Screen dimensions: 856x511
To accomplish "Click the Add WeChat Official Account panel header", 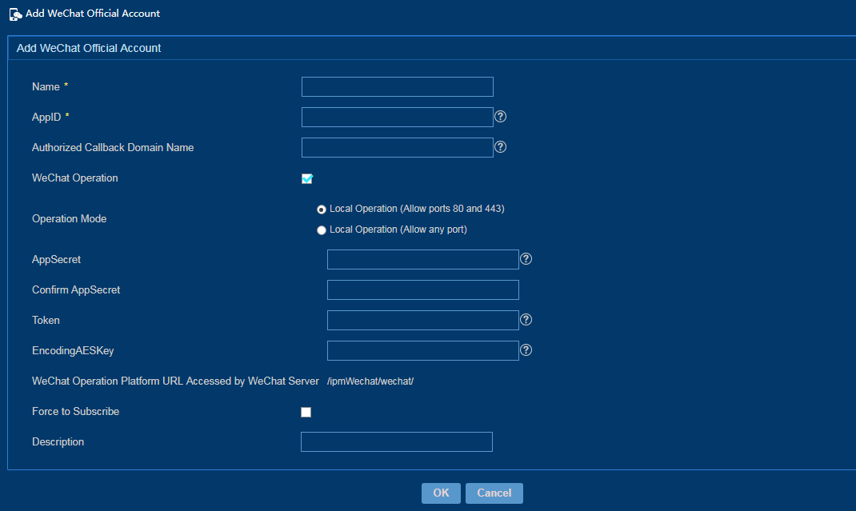I will click(x=431, y=48).
